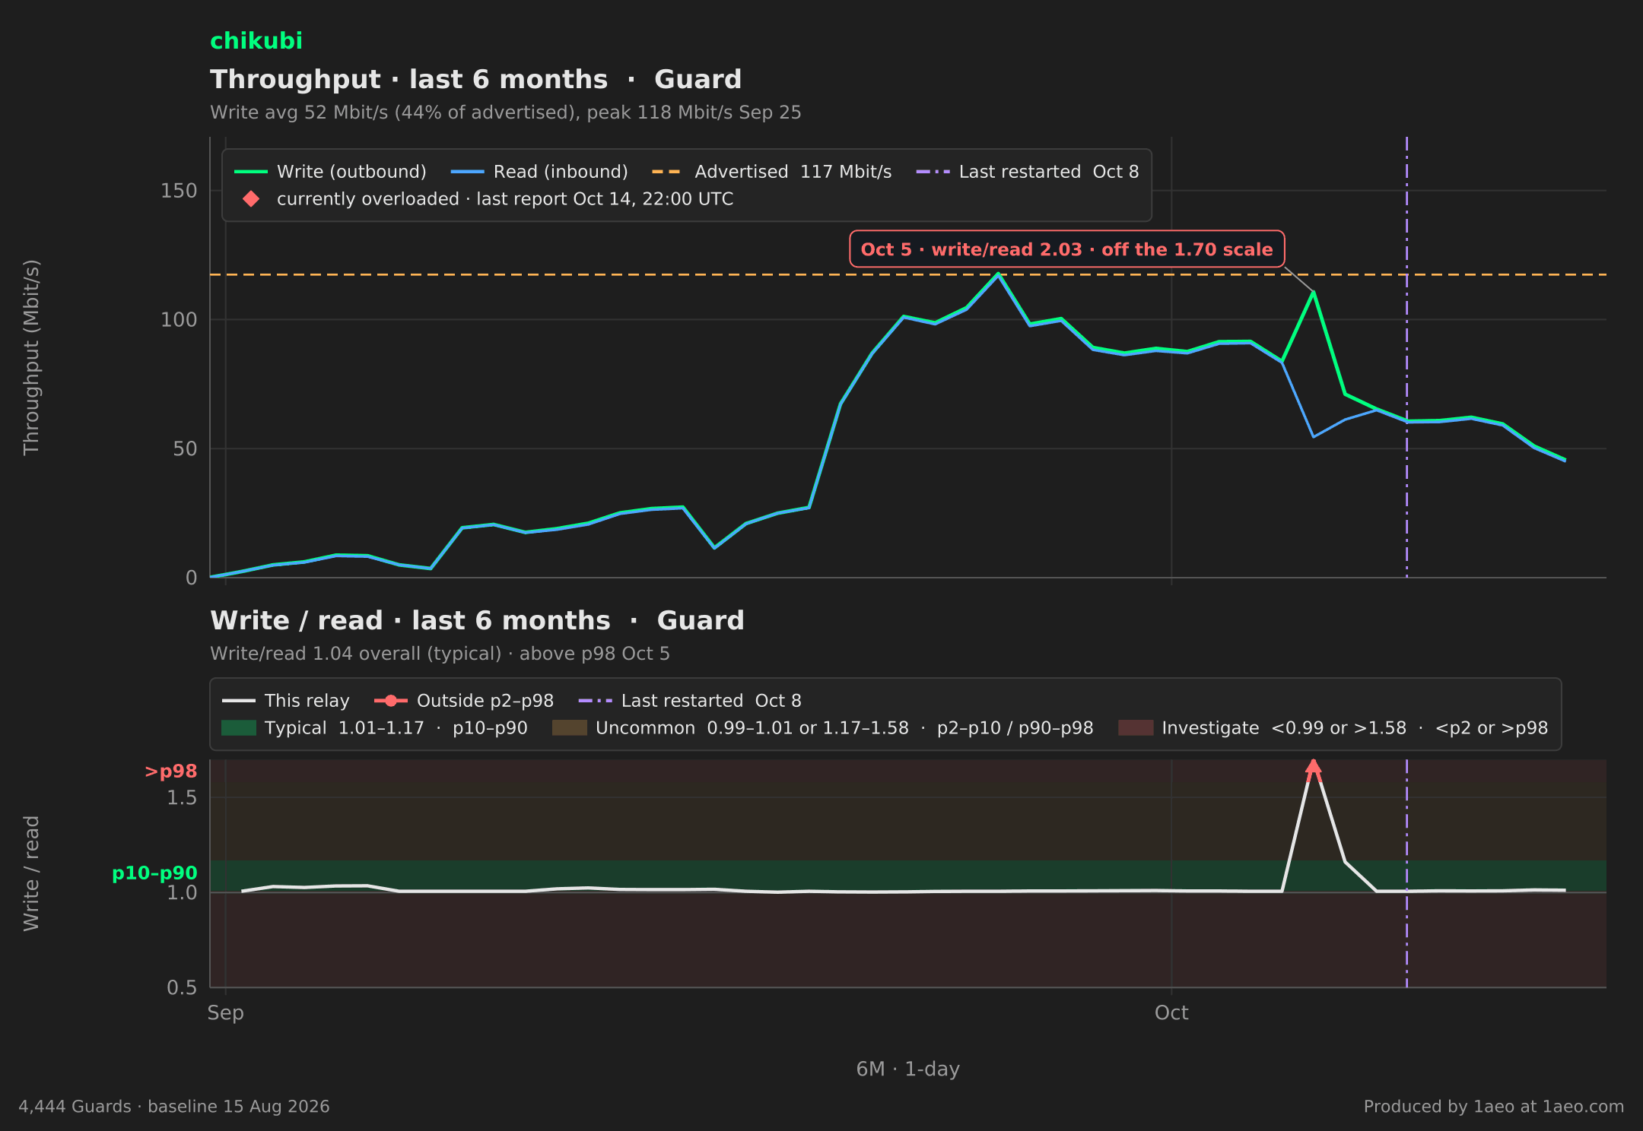Click the 150 tick on throughput axis

[x=179, y=191]
